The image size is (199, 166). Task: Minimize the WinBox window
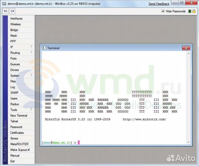[x=175, y=3]
